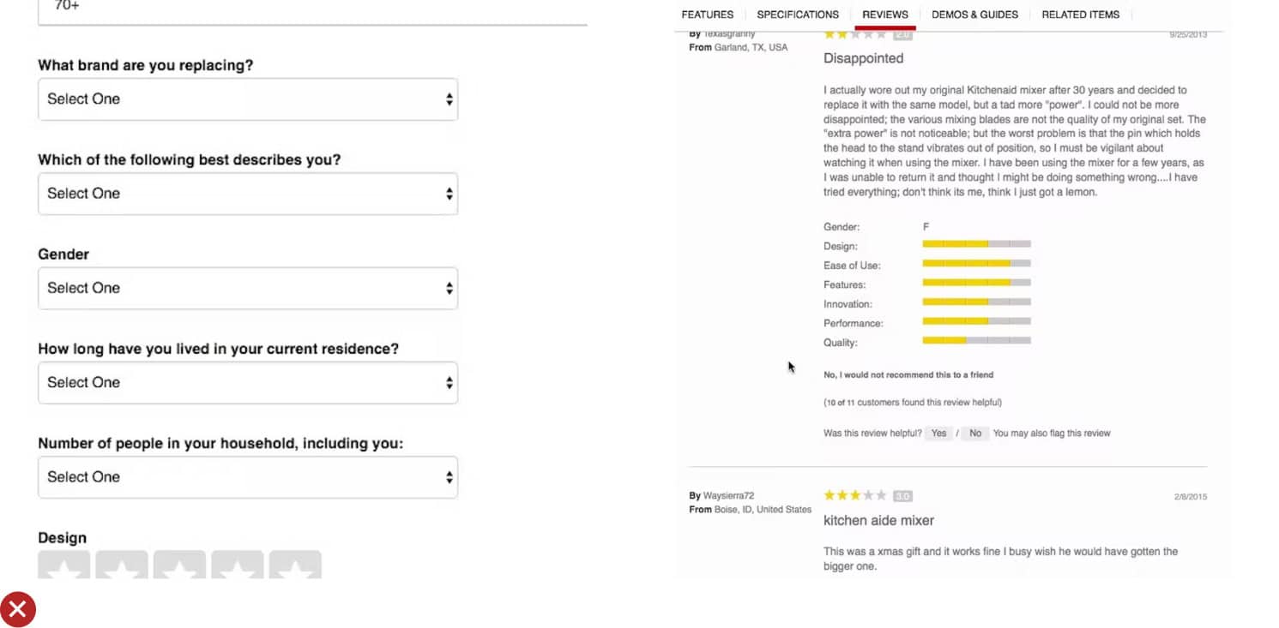Open the brand you are replacing dropdown
The width and height of the screenshot is (1279, 628).
pyautogui.click(x=248, y=99)
